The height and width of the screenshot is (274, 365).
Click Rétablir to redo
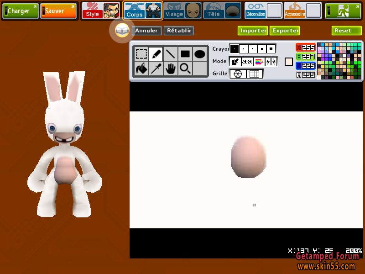179,31
